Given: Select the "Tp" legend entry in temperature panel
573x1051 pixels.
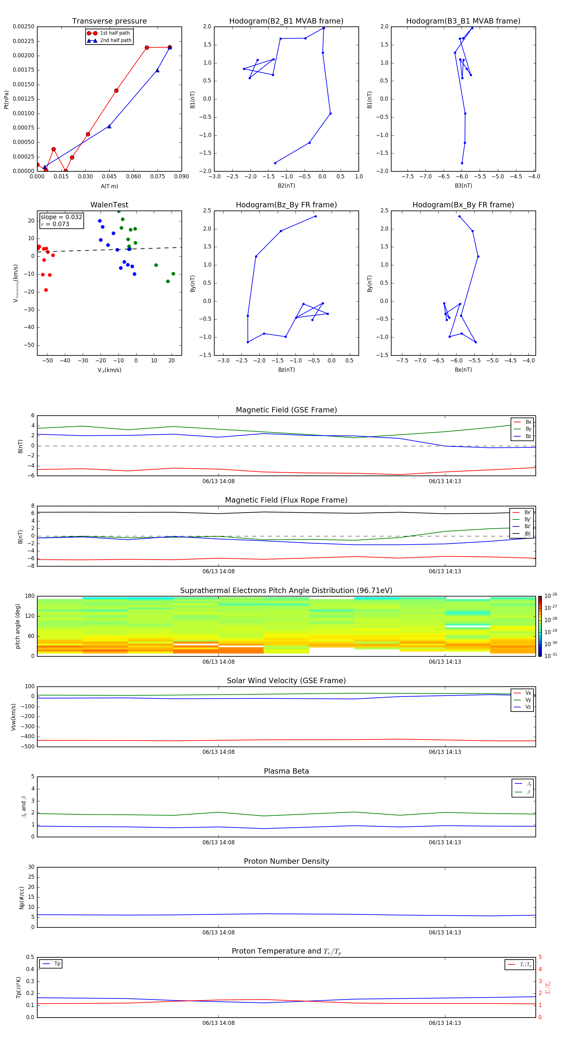Looking at the screenshot, I should [x=51, y=964].
